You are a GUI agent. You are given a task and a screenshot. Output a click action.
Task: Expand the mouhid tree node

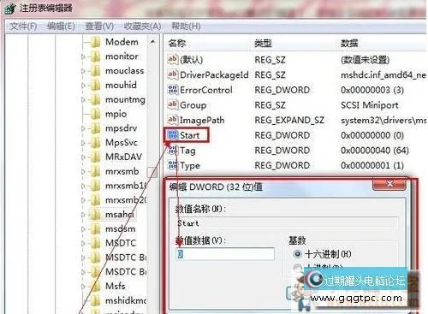point(83,86)
